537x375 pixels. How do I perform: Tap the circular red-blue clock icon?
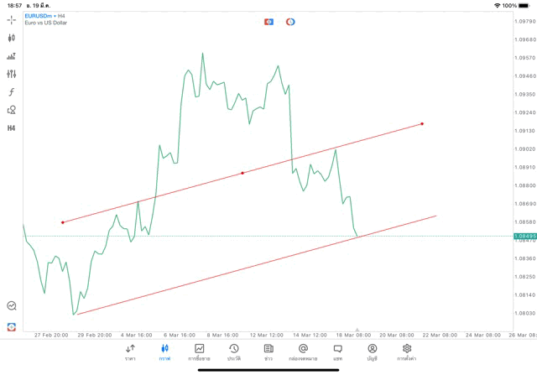290,22
